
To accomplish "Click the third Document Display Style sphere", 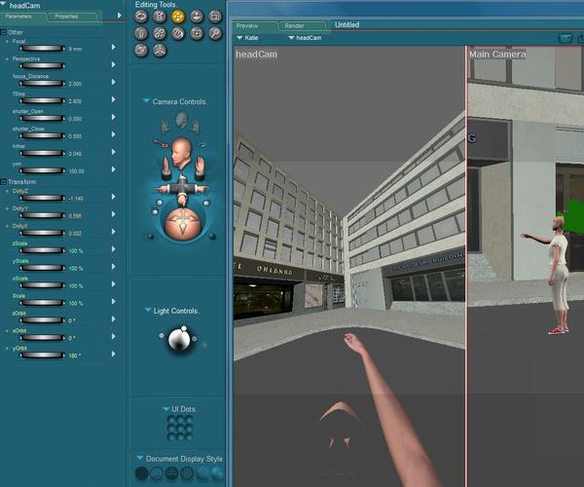I will 171,473.
